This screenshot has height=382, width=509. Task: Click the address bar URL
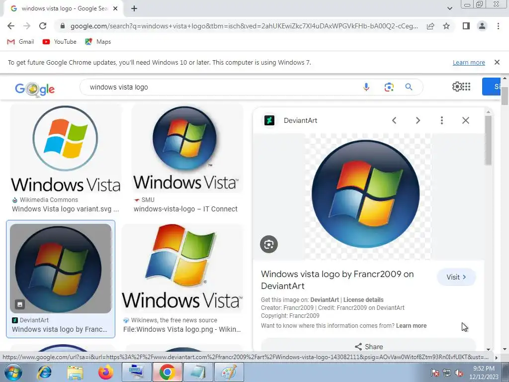244,26
